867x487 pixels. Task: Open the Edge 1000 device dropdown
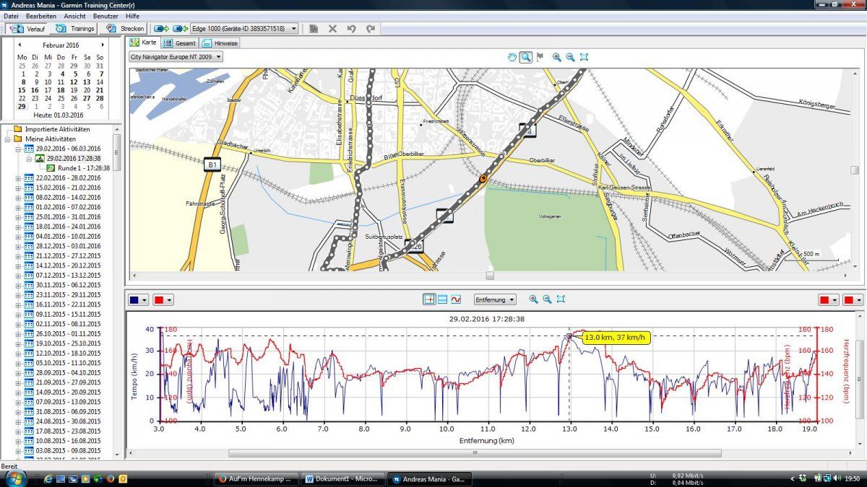(293, 29)
